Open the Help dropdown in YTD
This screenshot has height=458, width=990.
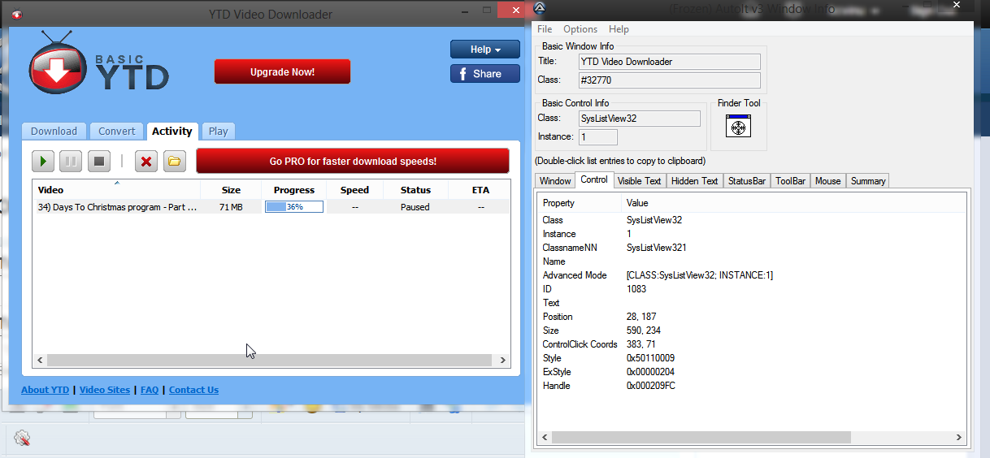[485, 50]
